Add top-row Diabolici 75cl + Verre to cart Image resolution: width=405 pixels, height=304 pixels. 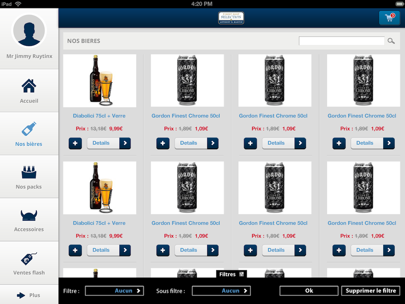click(75, 143)
